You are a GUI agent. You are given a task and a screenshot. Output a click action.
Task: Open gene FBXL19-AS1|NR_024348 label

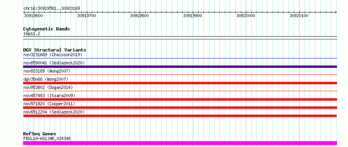pos(47,138)
